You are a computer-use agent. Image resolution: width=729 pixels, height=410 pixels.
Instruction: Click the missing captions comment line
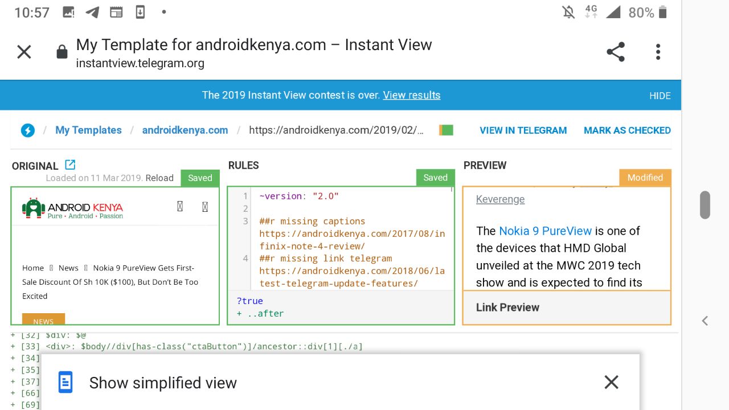(352, 233)
